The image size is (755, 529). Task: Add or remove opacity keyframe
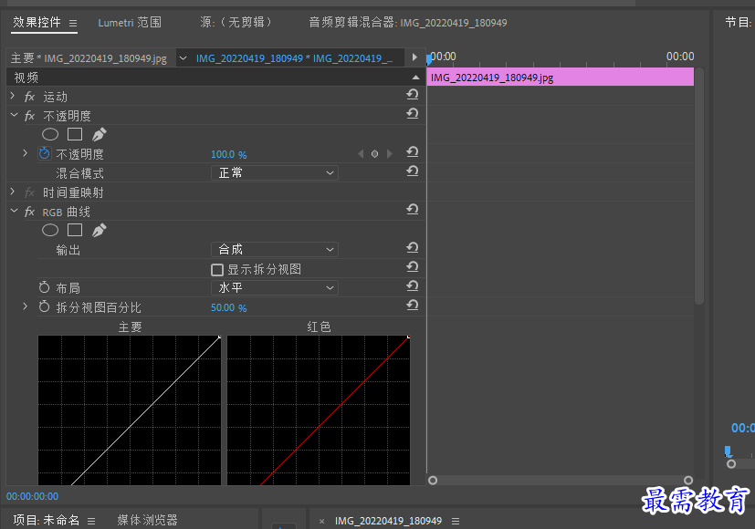374,154
